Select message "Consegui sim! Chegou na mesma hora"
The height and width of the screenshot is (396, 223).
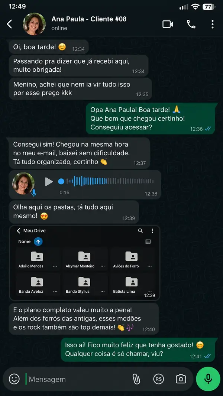pos(80,153)
